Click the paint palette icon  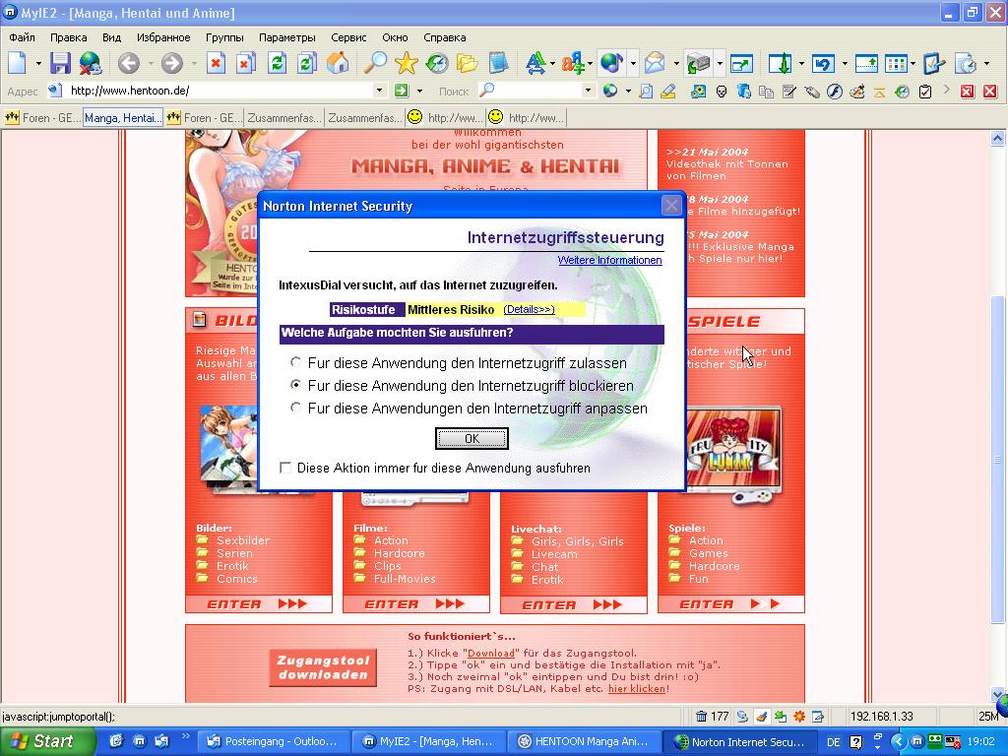click(x=857, y=92)
